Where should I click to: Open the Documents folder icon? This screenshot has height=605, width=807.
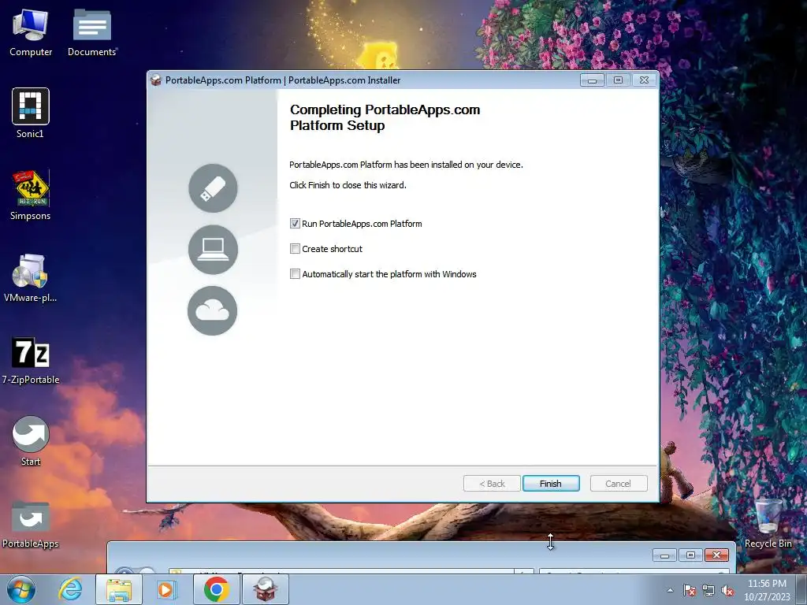(91, 33)
